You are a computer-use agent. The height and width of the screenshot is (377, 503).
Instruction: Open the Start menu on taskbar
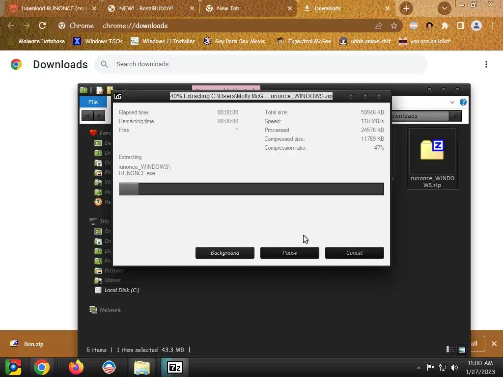click(13, 367)
